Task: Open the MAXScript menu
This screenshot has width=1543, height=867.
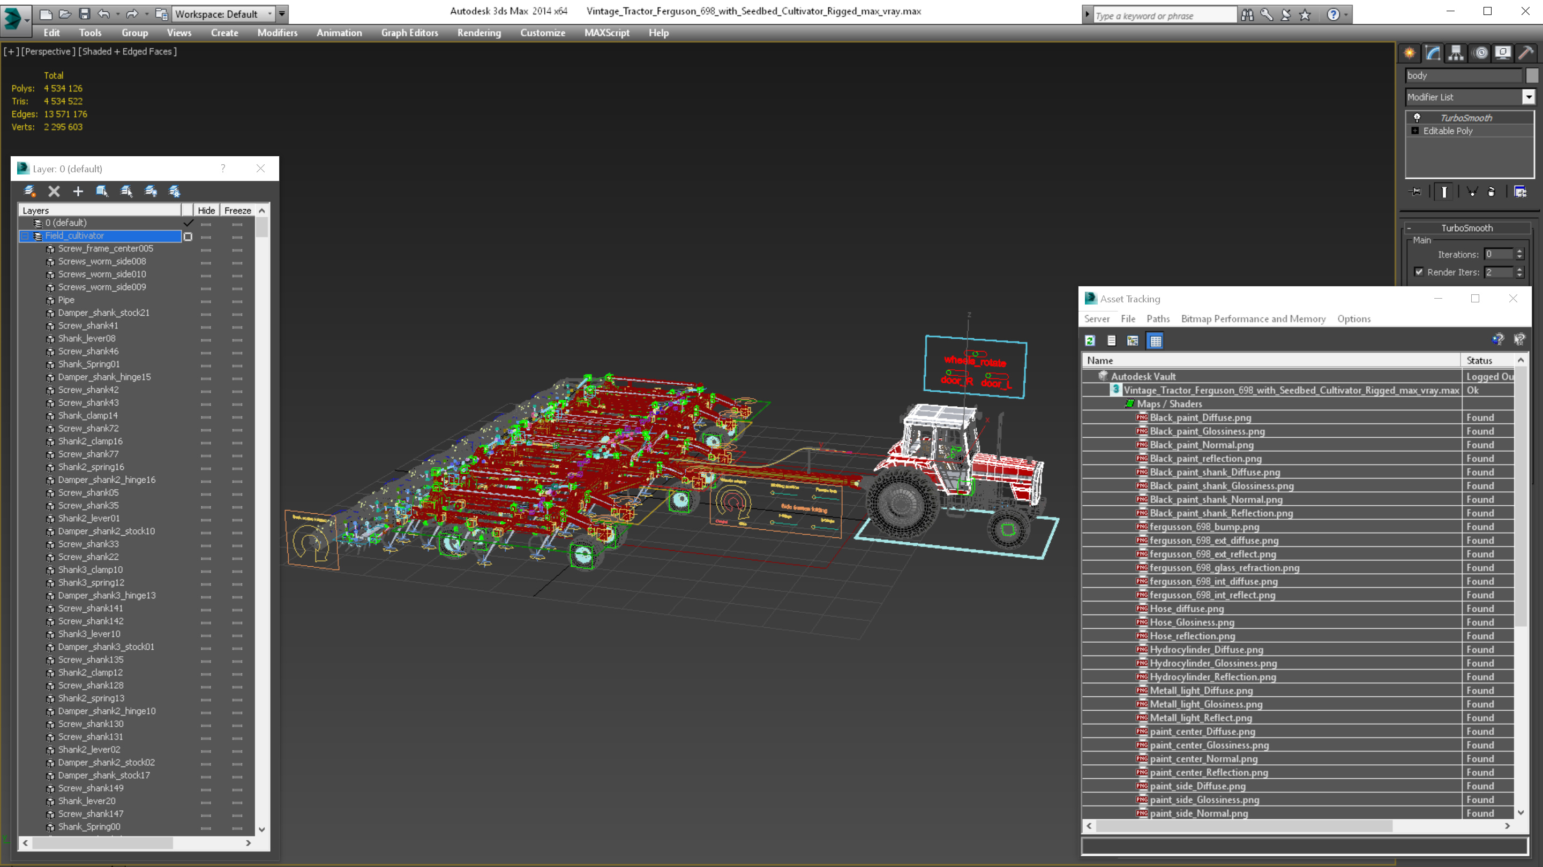Action: tap(607, 33)
